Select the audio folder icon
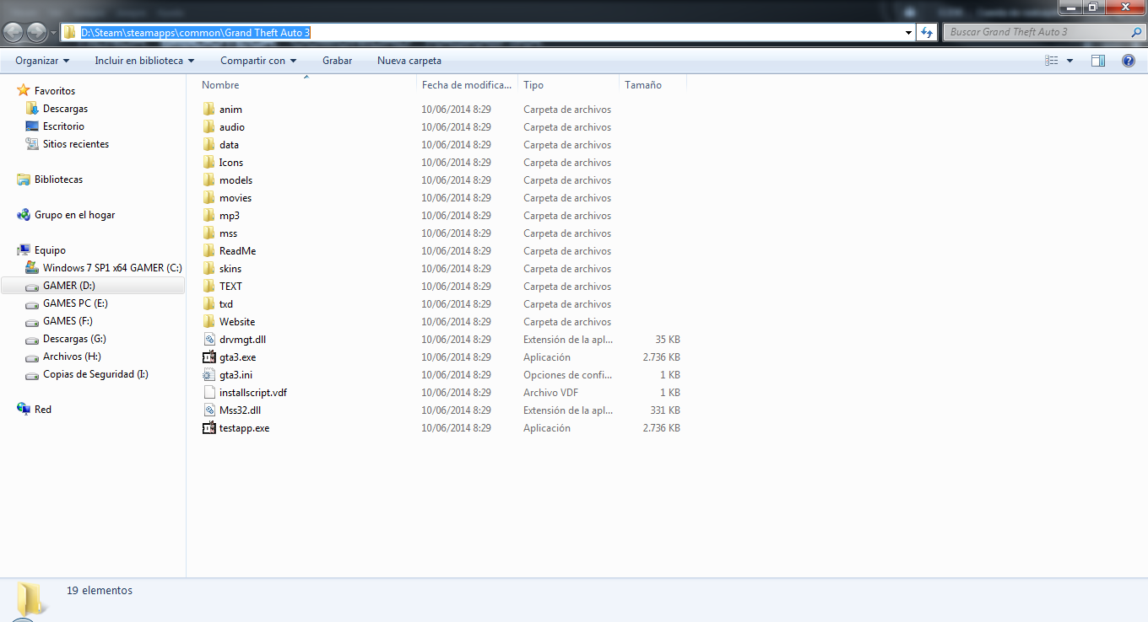This screenshot has width=1148, height=622. [209, 127]
